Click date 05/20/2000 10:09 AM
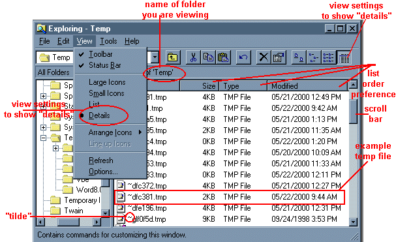This screenshot has height=242, width=396. click(307, 153)
